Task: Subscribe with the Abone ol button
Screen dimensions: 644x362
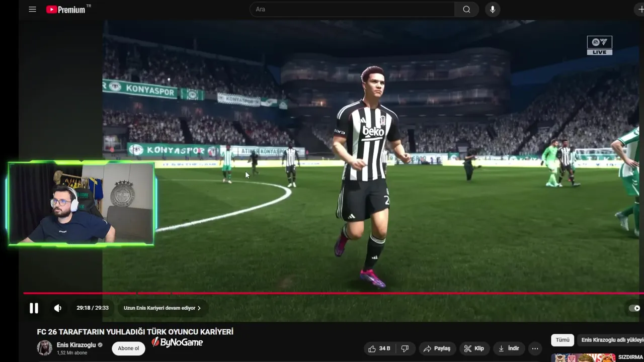Action: (x=128, y=348)
